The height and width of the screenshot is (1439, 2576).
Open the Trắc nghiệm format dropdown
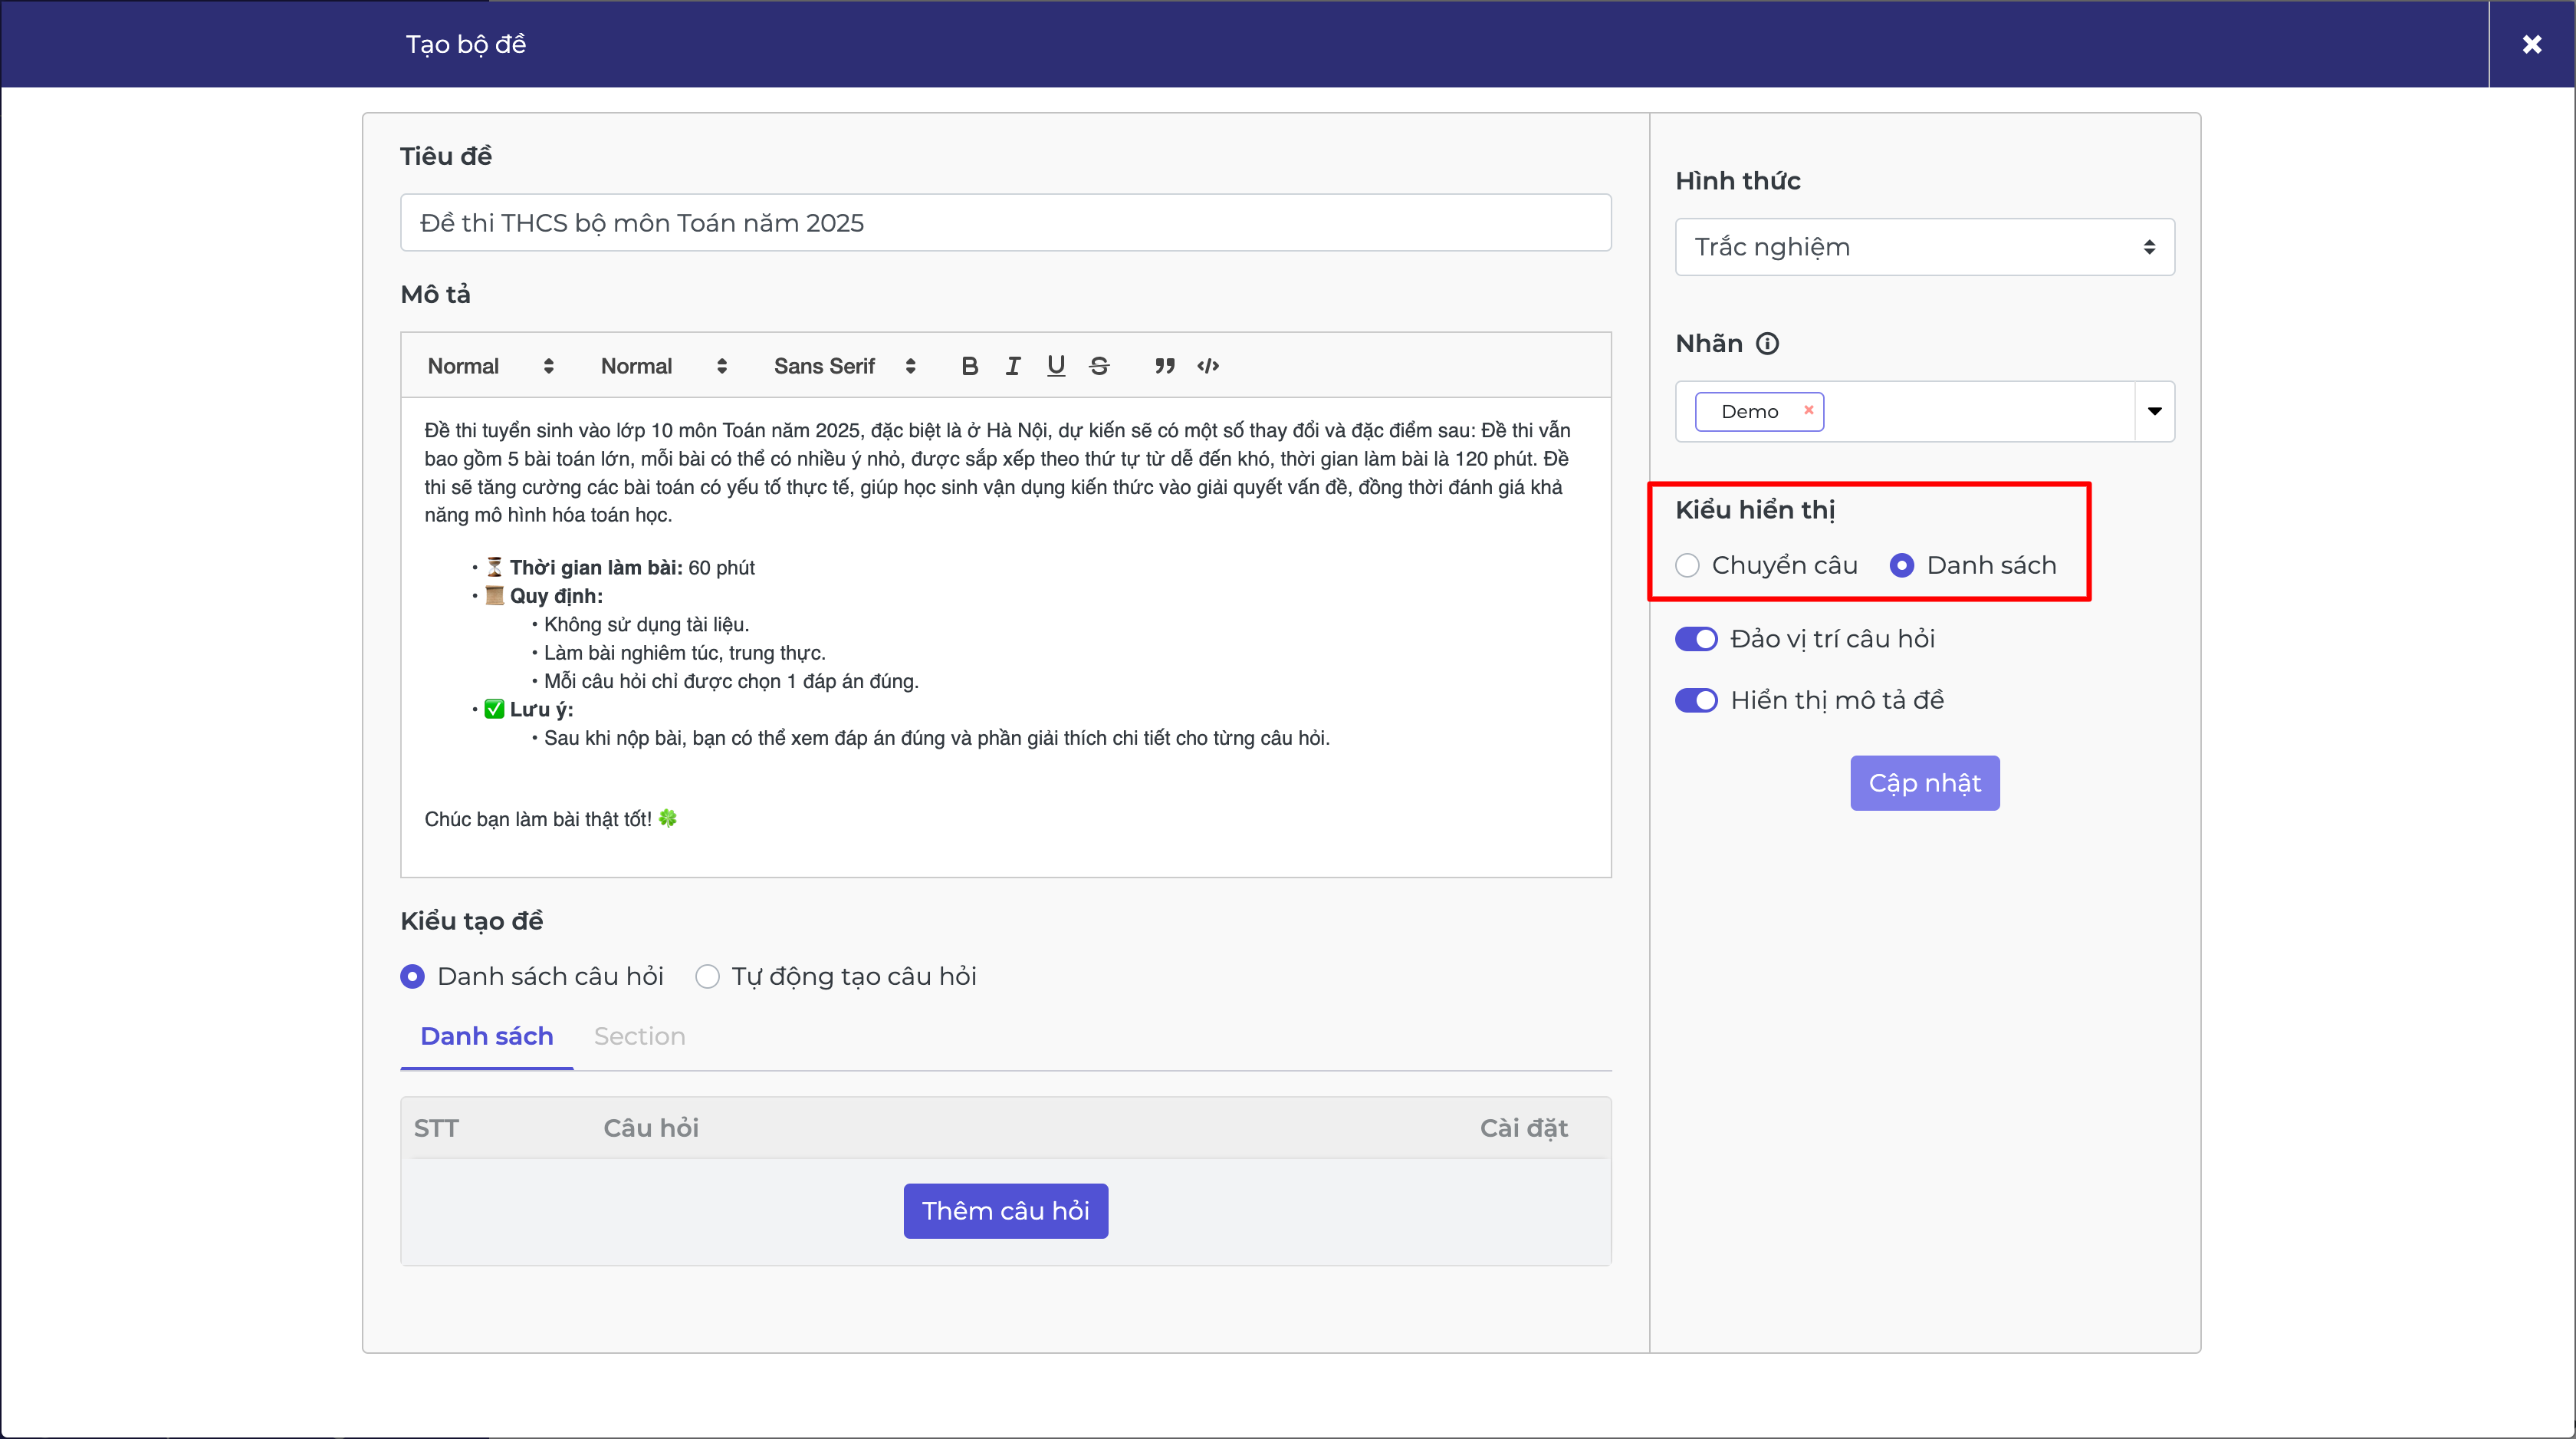[1924, 247]
